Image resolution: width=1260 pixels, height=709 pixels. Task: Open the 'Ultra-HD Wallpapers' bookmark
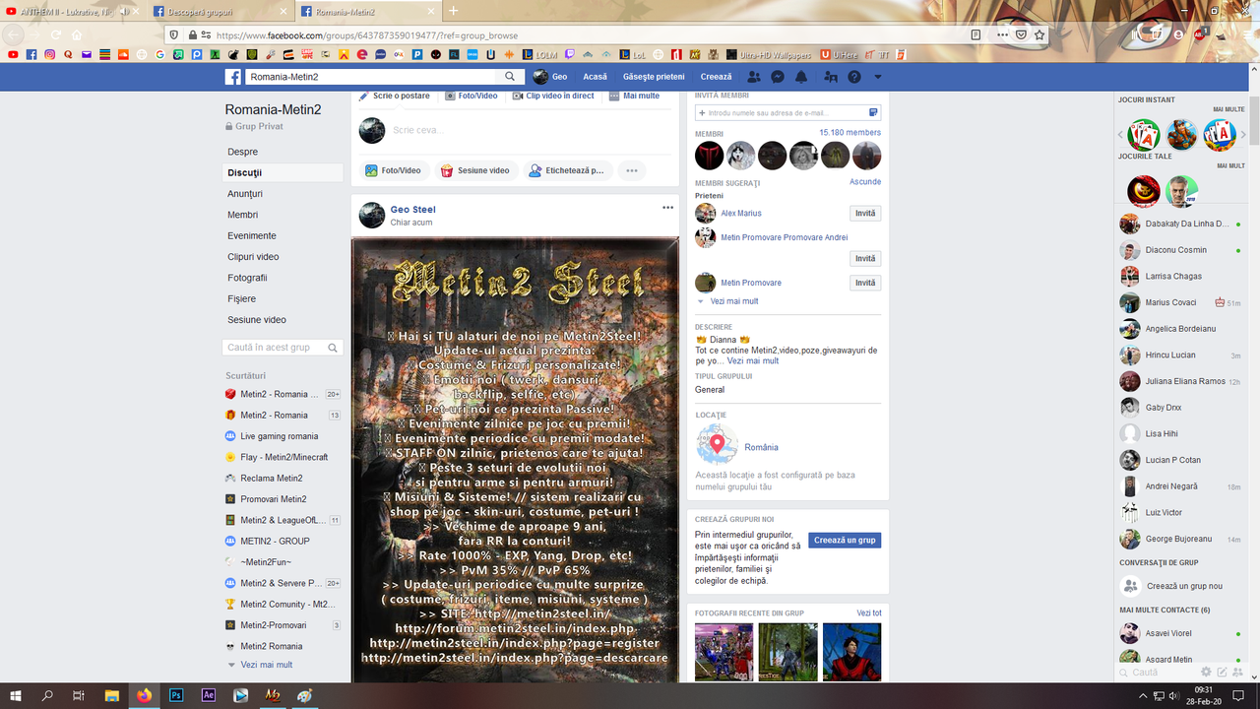click(769, 55)
